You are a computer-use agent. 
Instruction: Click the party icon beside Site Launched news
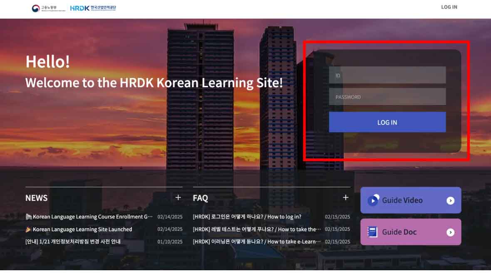(28, 229)
